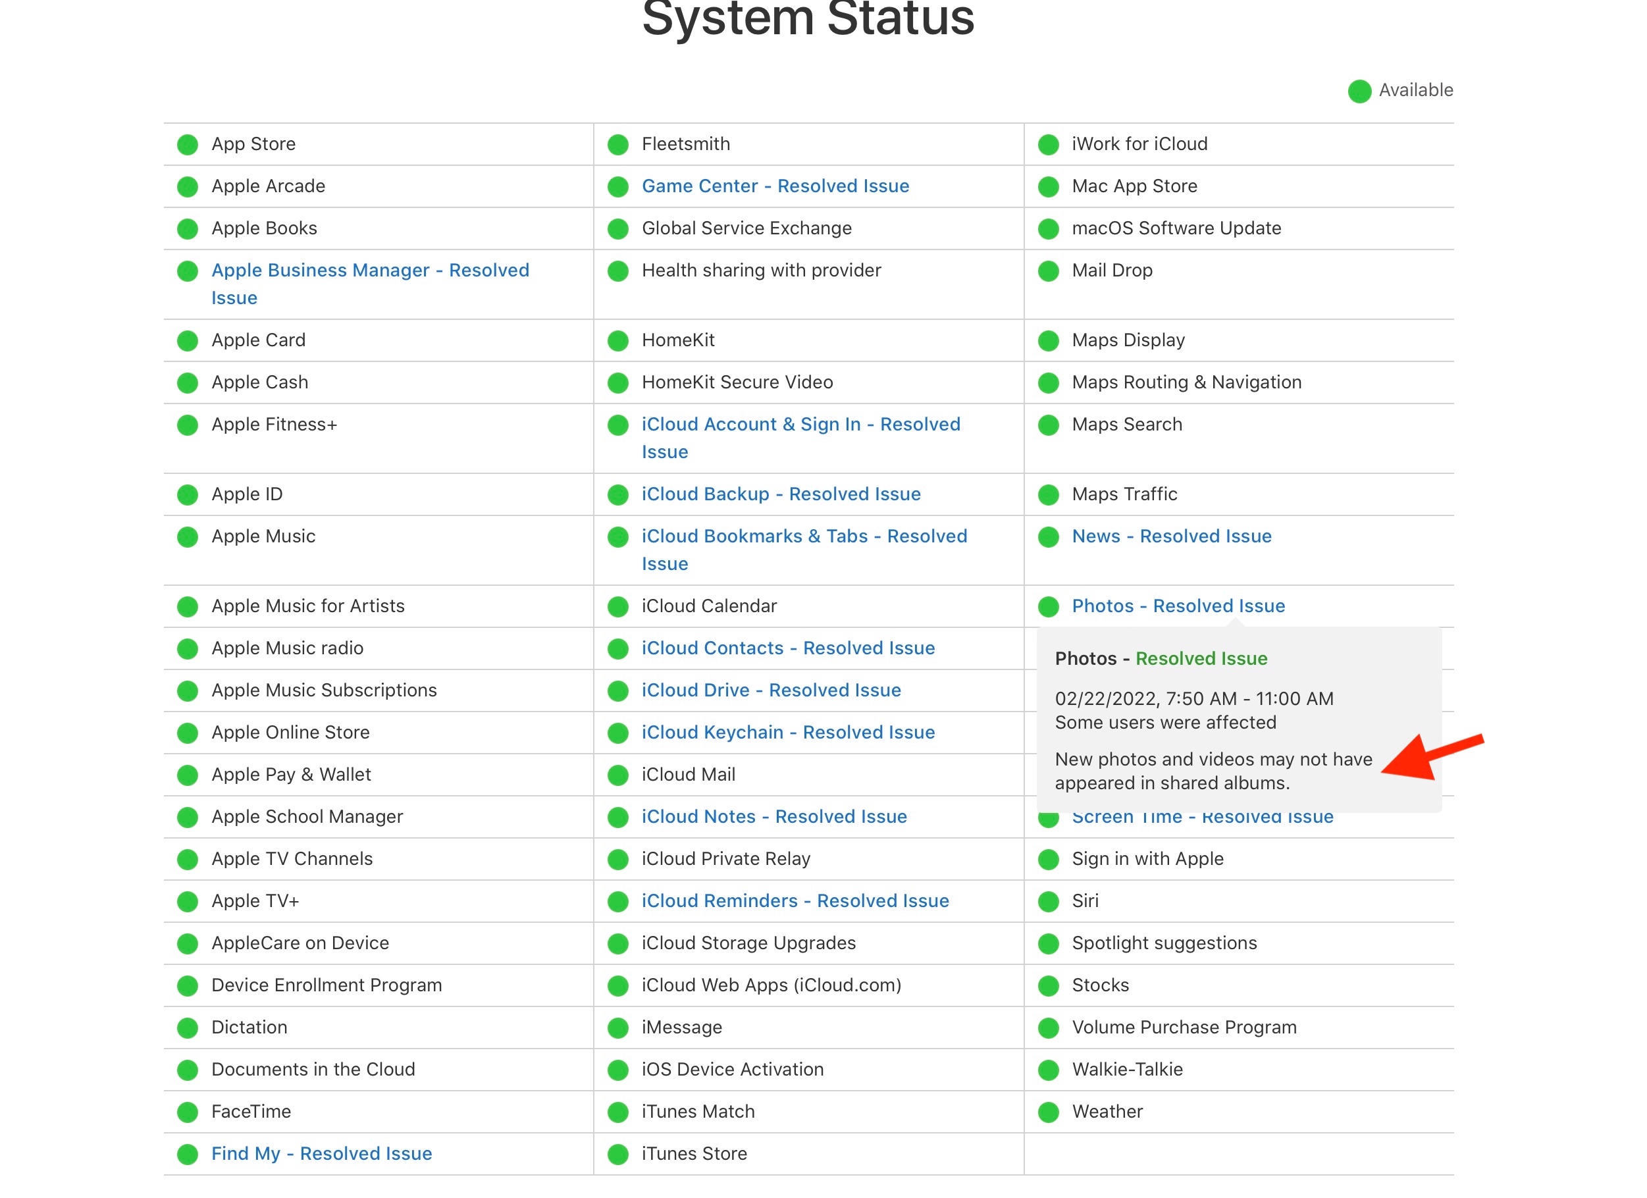1647x1198 pixels.
Task: Click the Screen Time Resolved Issue link
Action: pyautogui.click(x=1202, y=820)
